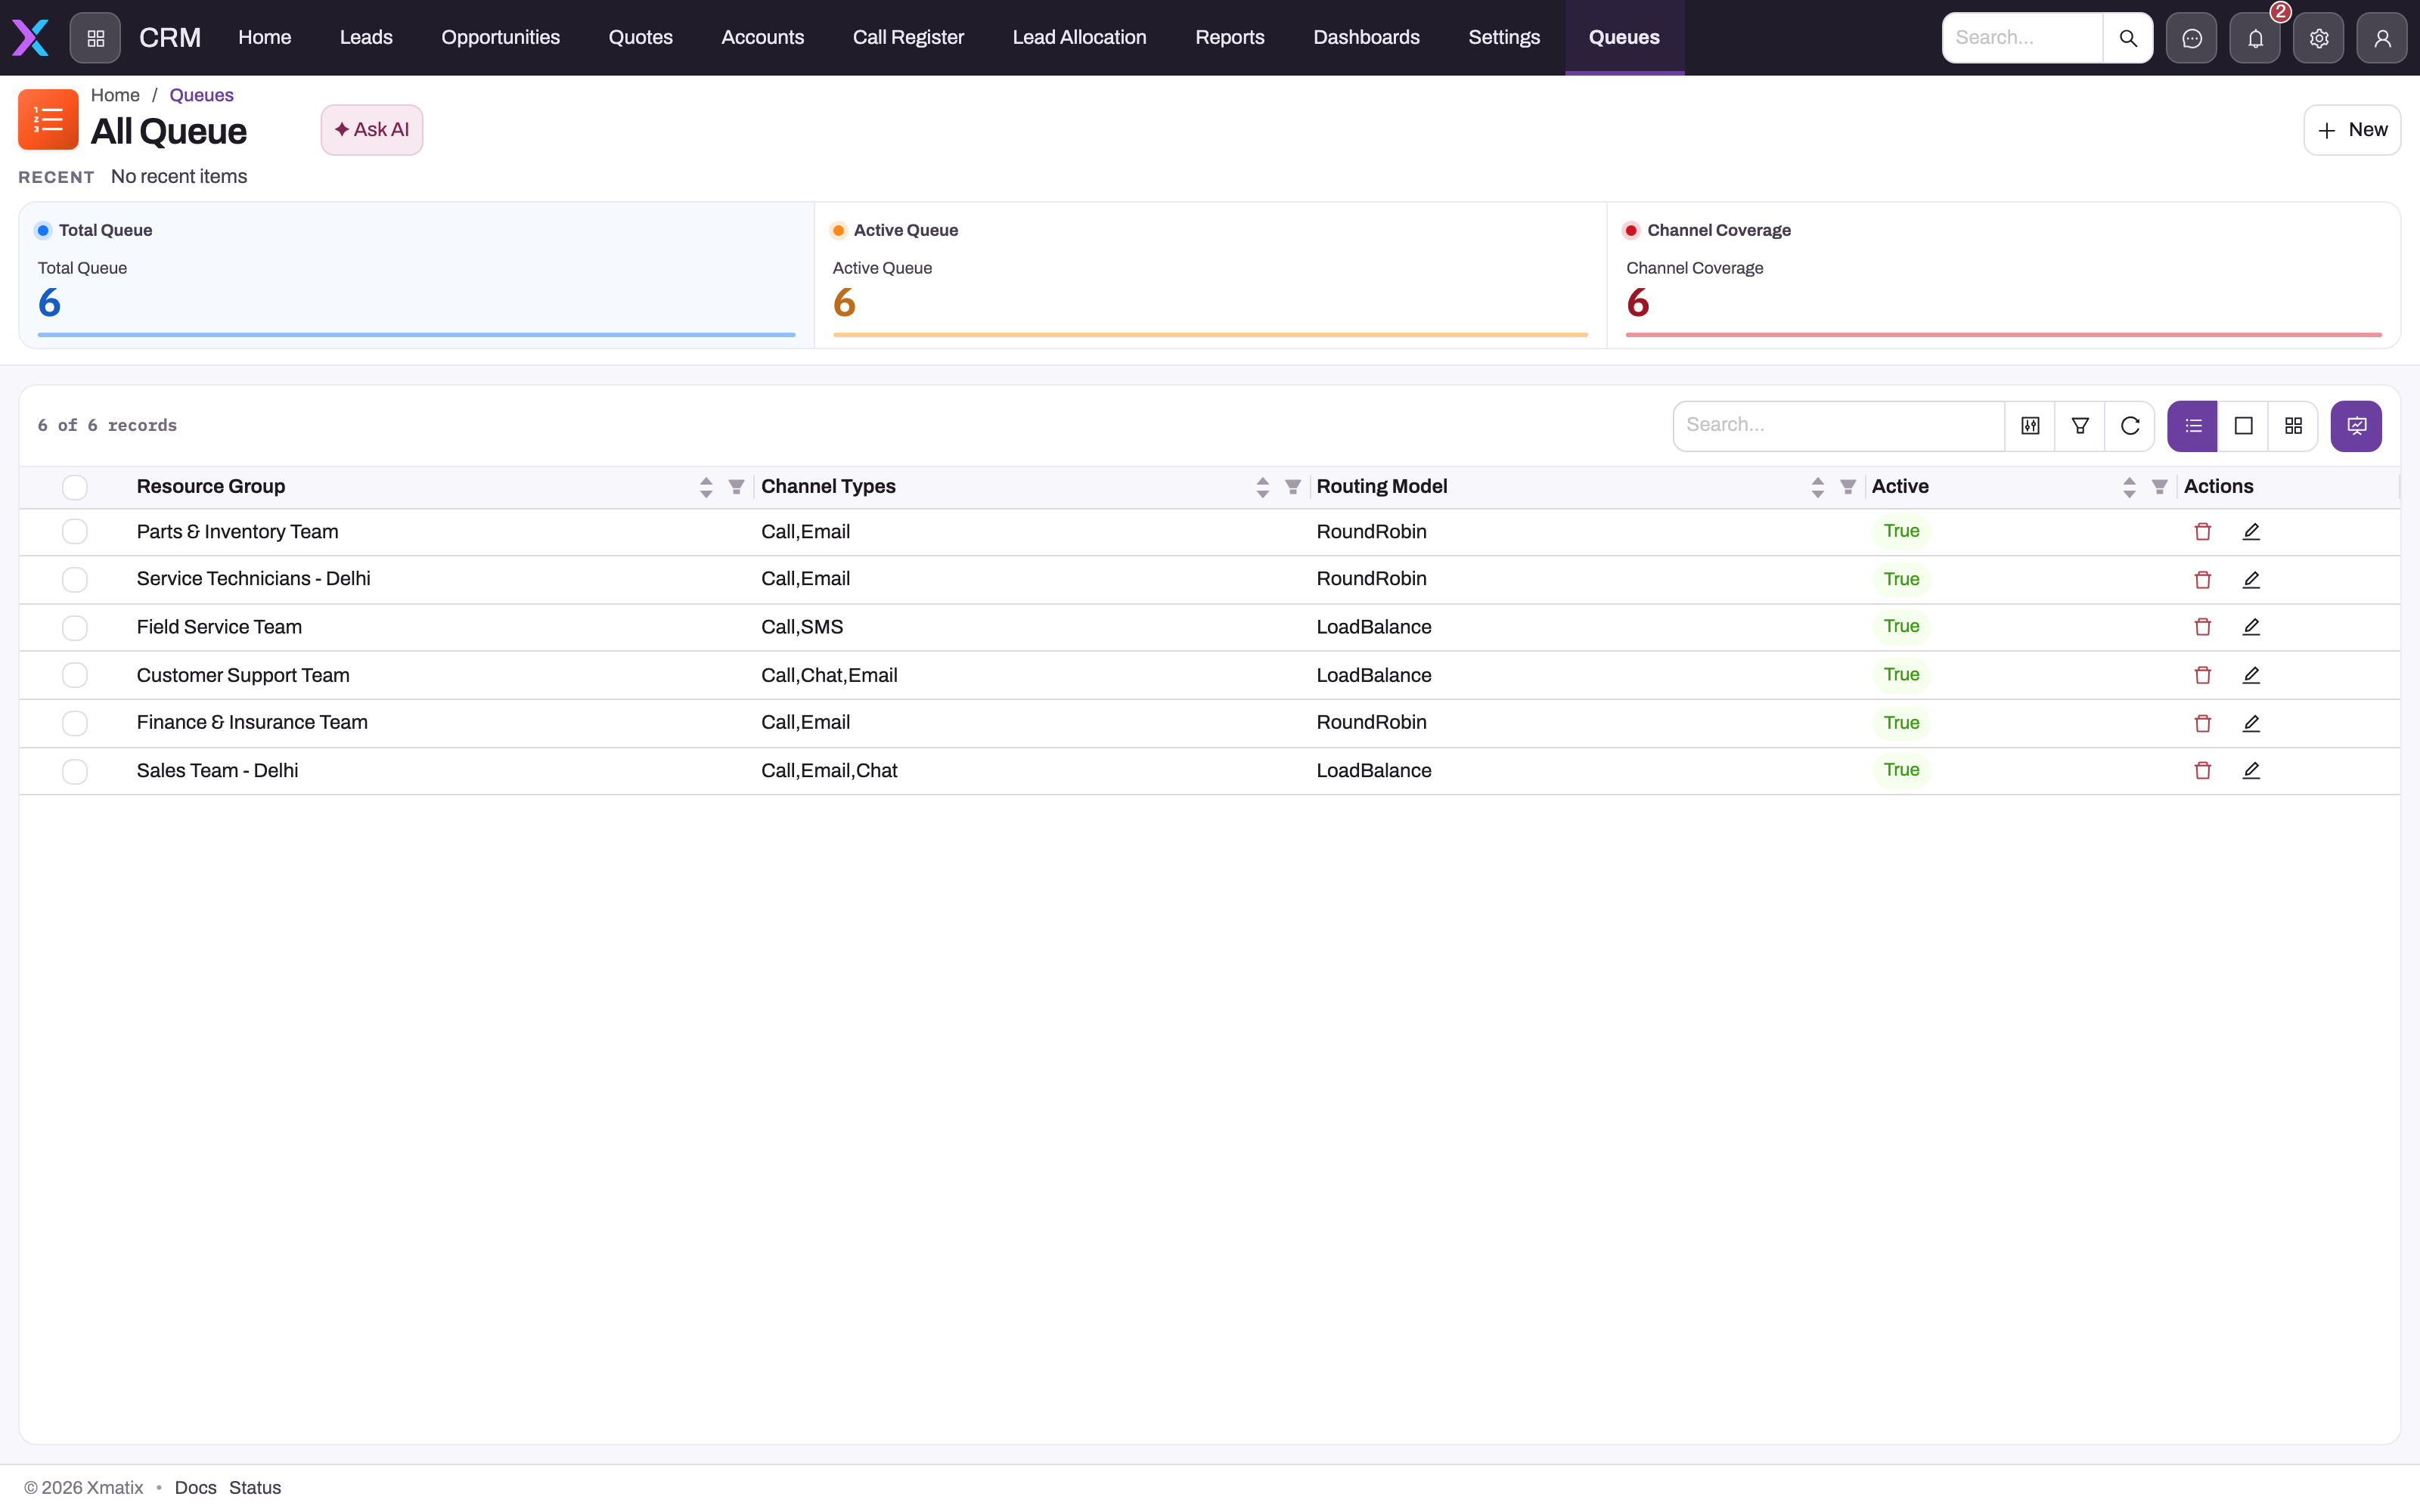The width and height of the screenshot is (2420, 1512).
Task: Delete the Customer Support Team queue
Action: (x=2202, y=675)
